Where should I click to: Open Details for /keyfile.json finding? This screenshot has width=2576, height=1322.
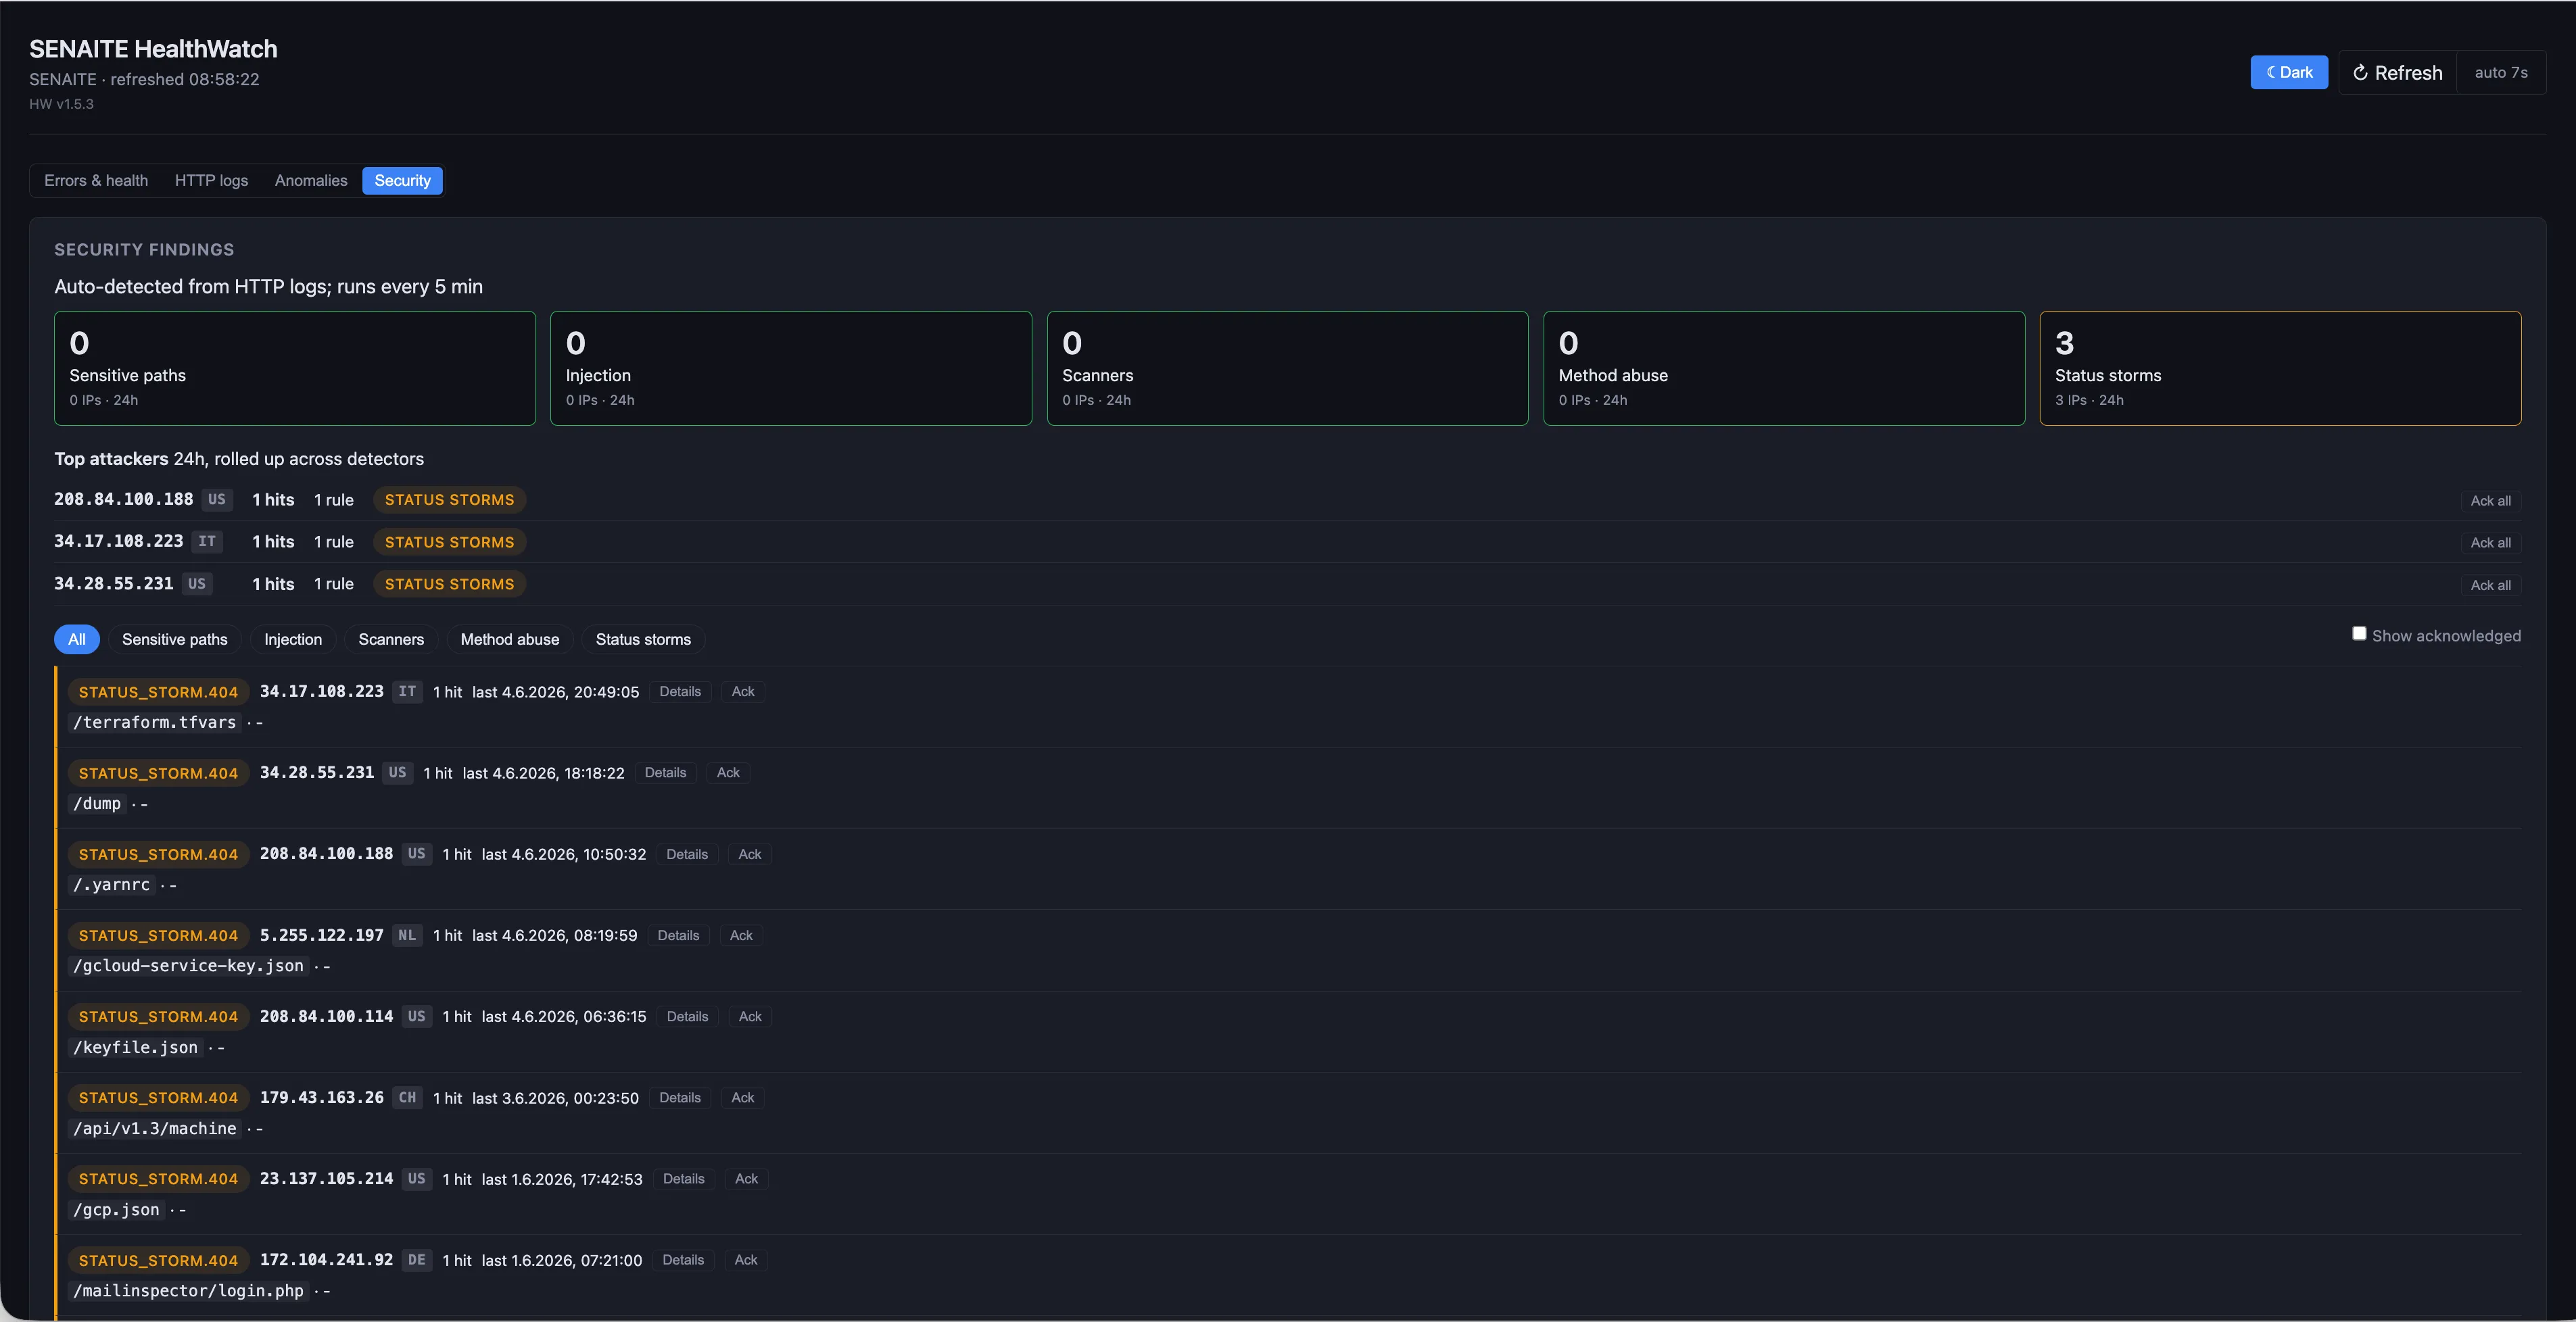687,1017
